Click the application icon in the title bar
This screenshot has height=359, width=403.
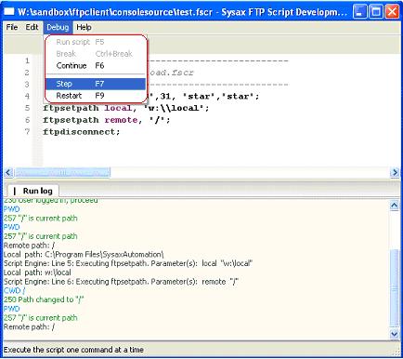pos(9,12)
